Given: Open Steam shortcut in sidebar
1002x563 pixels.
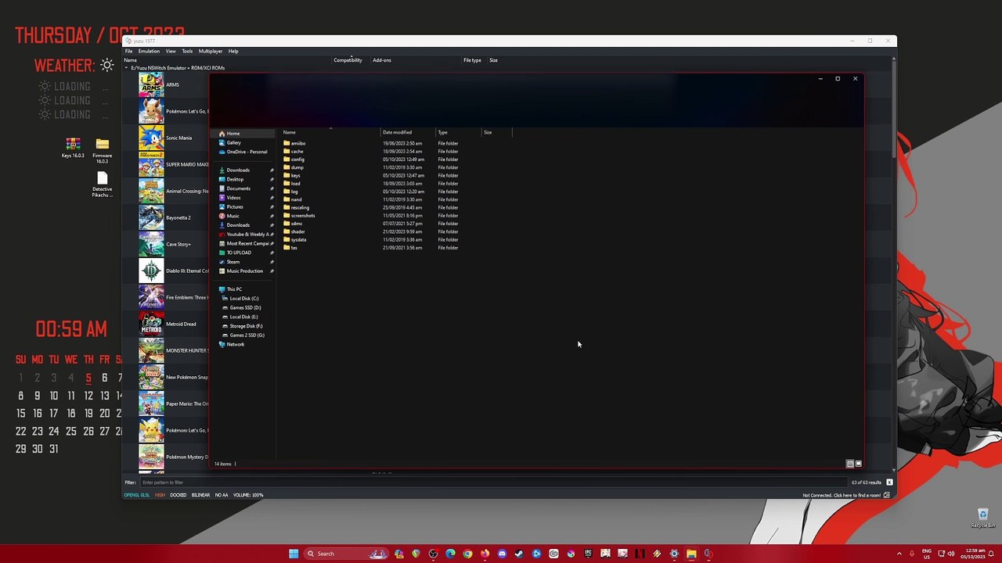Looking at the screenshot, I should tap(232, 262).
